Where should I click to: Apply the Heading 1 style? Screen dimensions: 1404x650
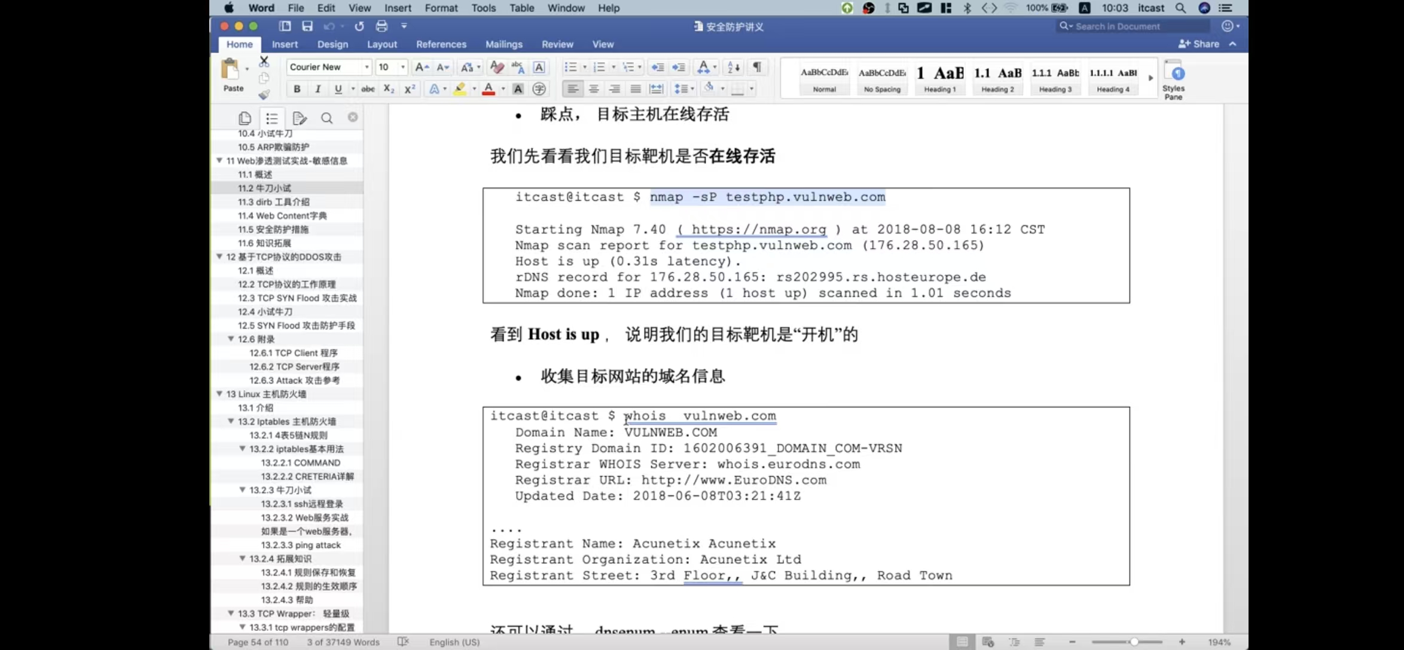940,78
